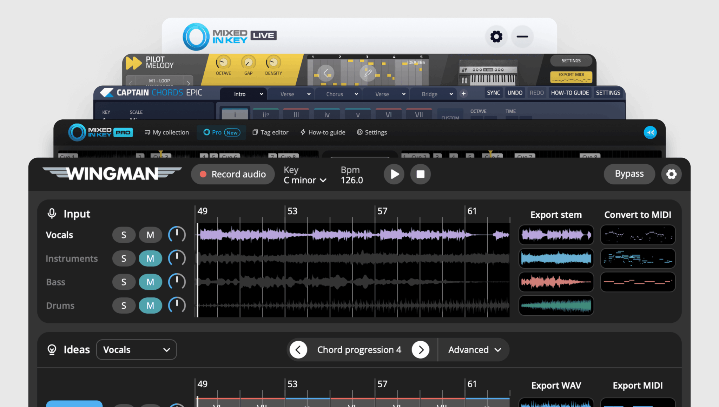Open the first Verse section dropdown

(x=291, y=94)
